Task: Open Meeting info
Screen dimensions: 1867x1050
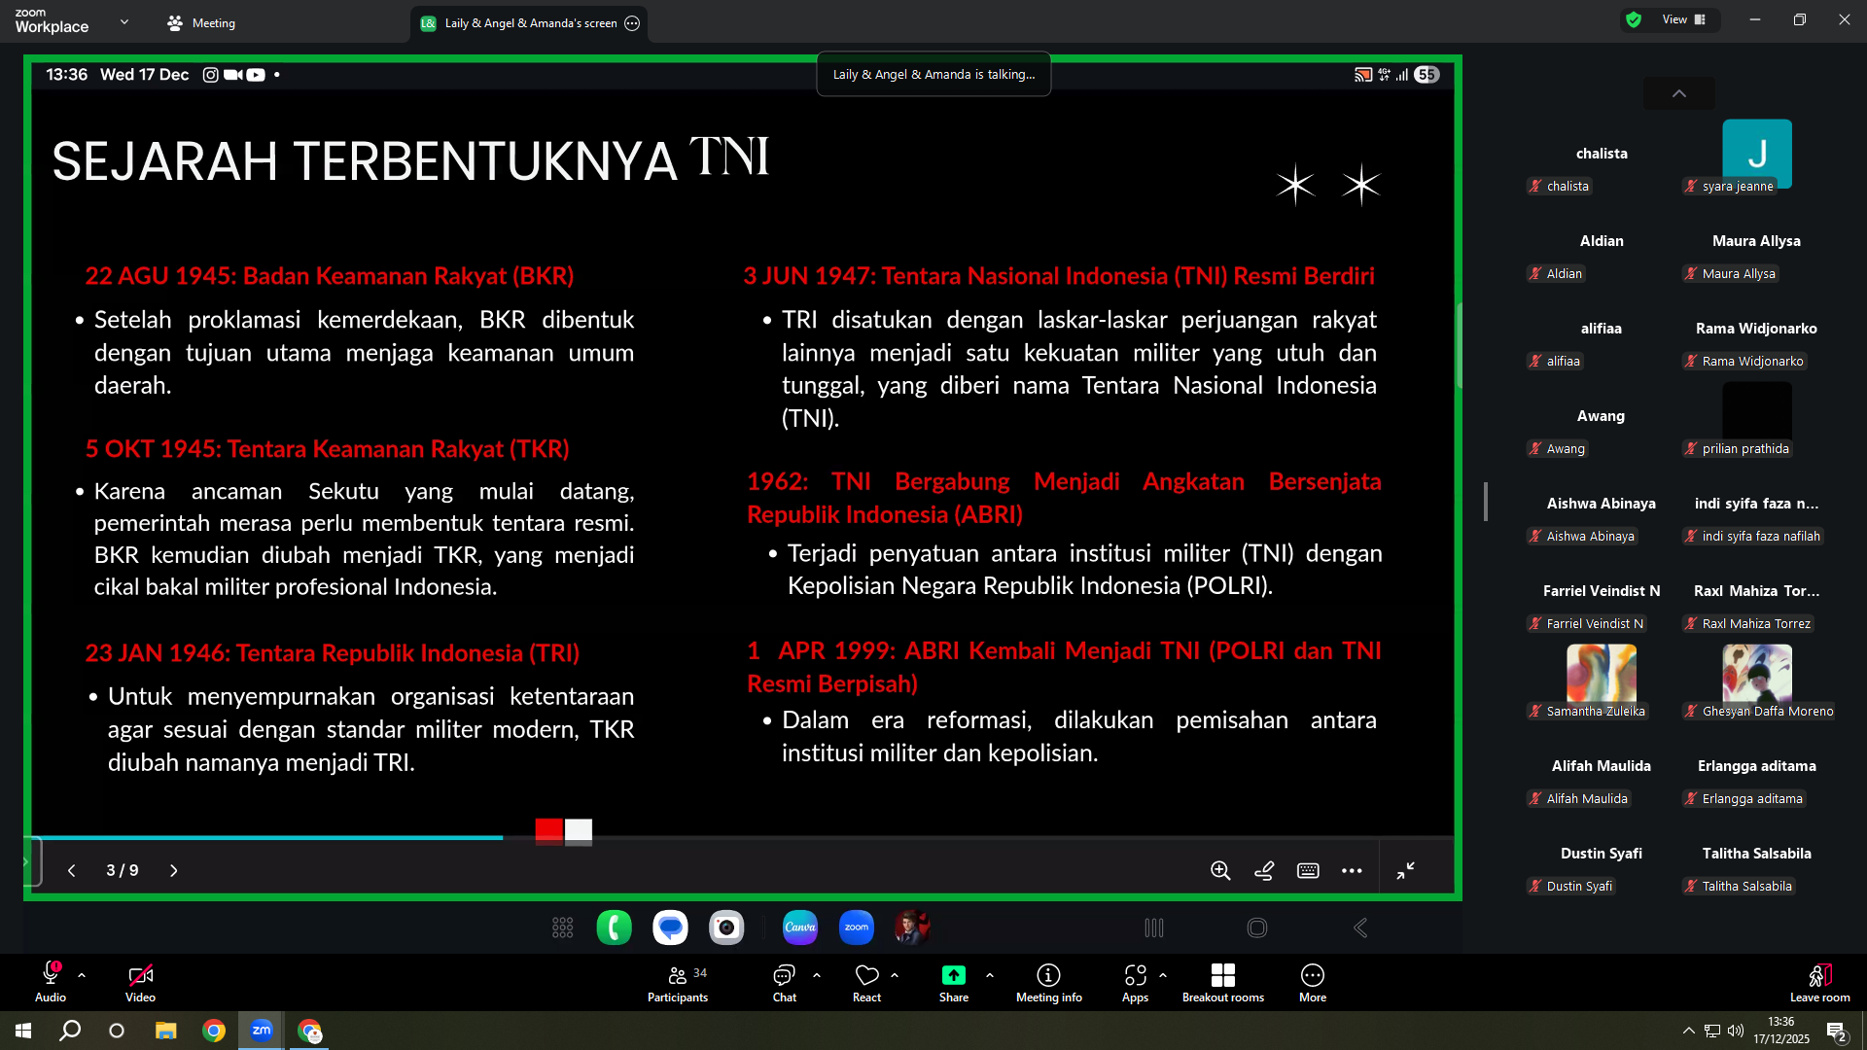Action: coord(1048,982)
